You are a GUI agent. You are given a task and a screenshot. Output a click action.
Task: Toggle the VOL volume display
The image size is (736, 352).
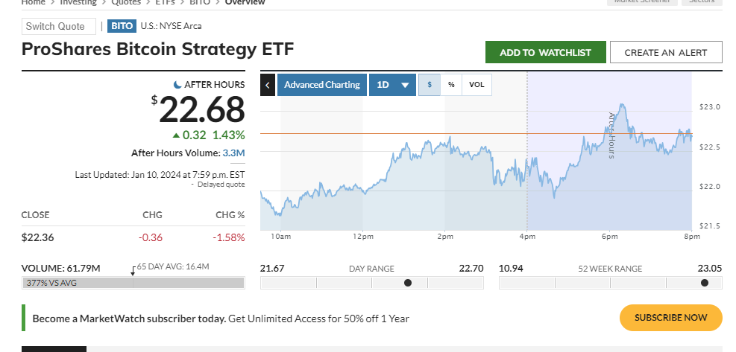pyautogui.click(x=476, y=85)
